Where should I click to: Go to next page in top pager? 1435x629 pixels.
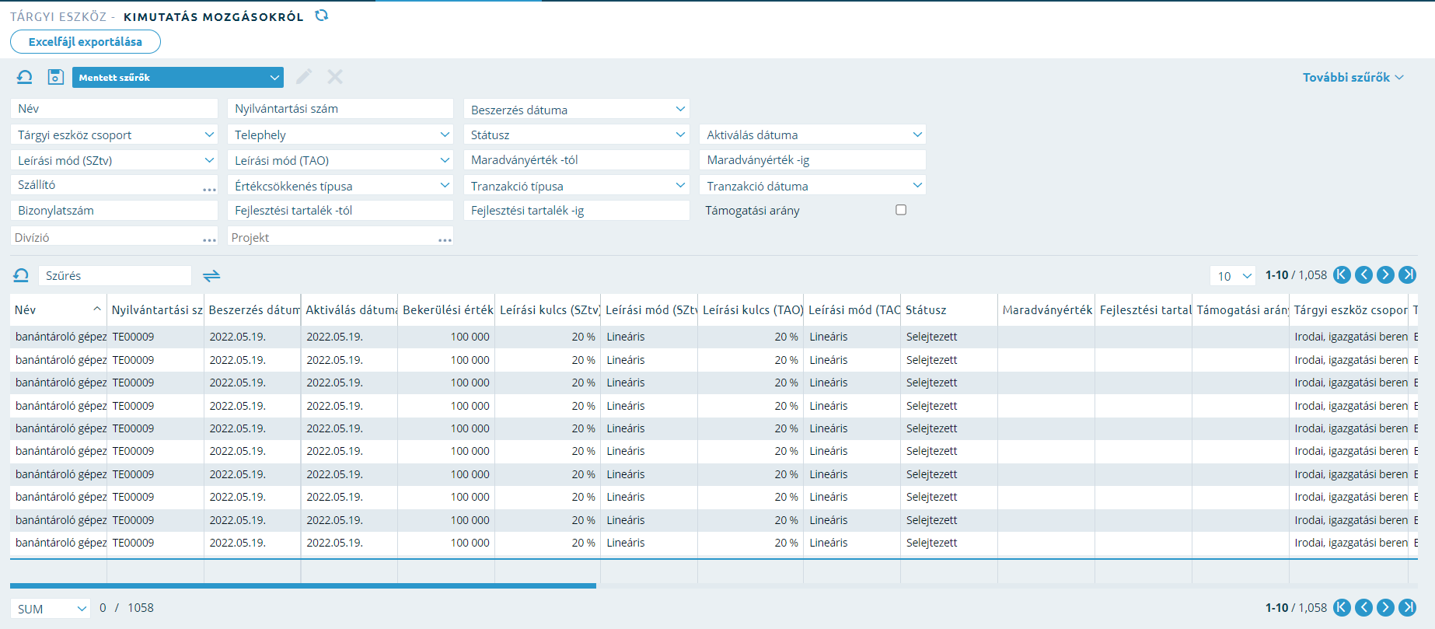coord(1385,274)
